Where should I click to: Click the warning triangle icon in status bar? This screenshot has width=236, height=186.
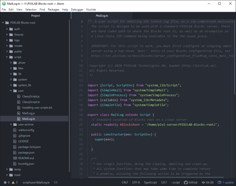tap(13, 182)
